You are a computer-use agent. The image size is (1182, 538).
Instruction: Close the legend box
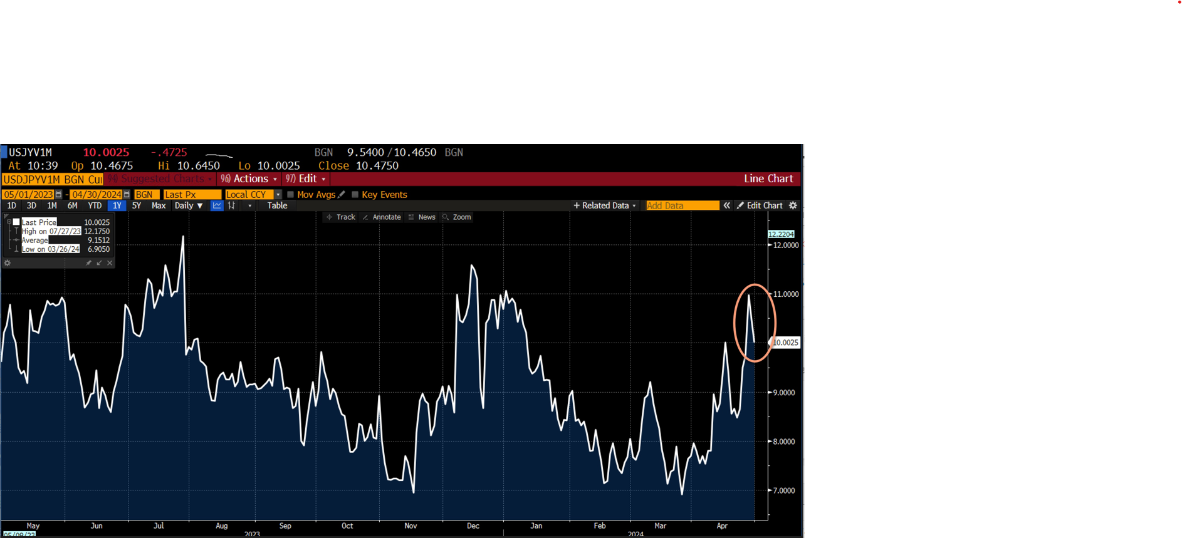click(x=110, y=263)
